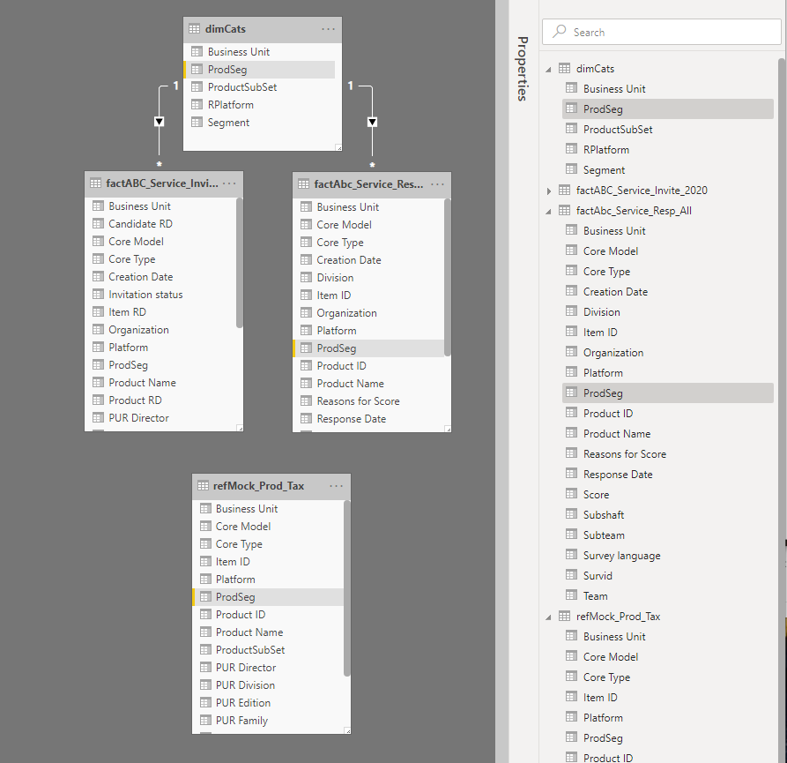This screenshot has width=787, height=763.
Task: Open the dimCats table ellipsis menu
Action: [x=328, y=29]
